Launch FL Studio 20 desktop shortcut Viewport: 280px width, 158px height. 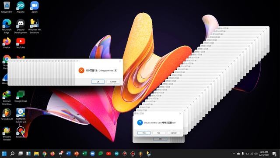point(7,114)
